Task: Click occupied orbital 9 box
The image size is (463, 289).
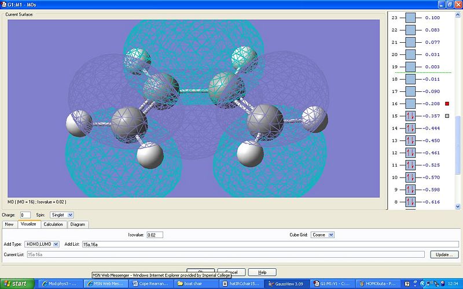Action: coord(410,190)
